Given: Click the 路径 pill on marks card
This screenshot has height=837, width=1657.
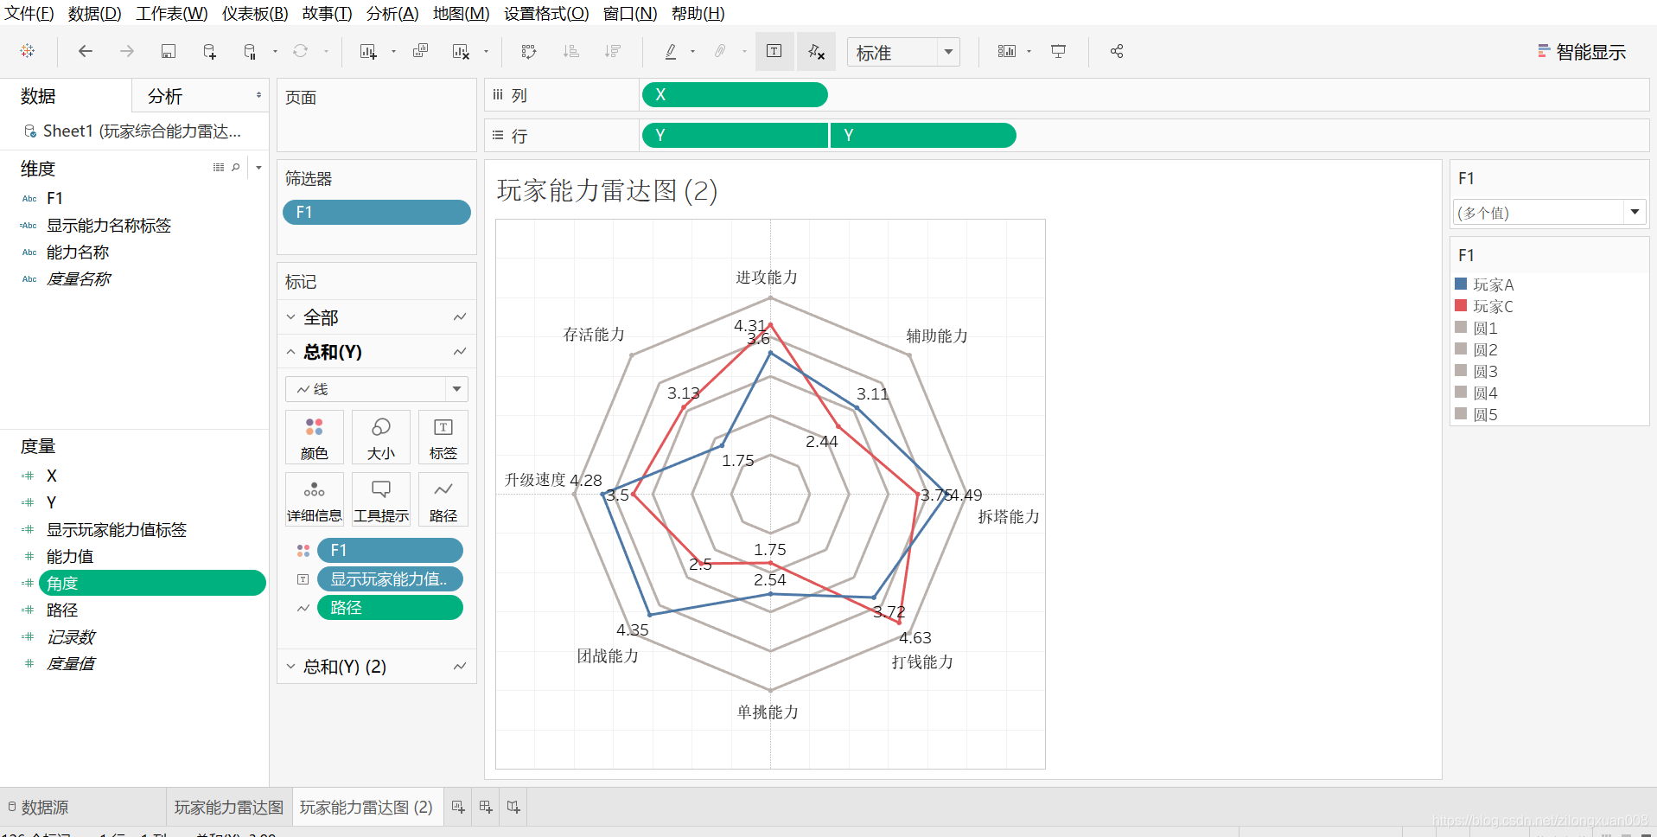Looking at the screenshot, I should (x=390, y=608).
